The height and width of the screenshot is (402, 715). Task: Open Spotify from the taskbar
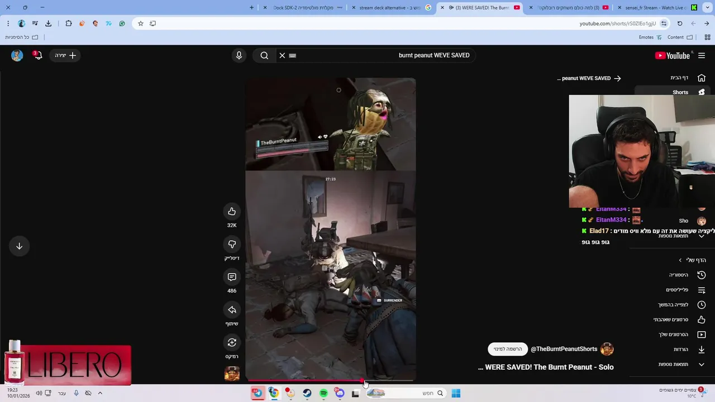pos(323,393)
